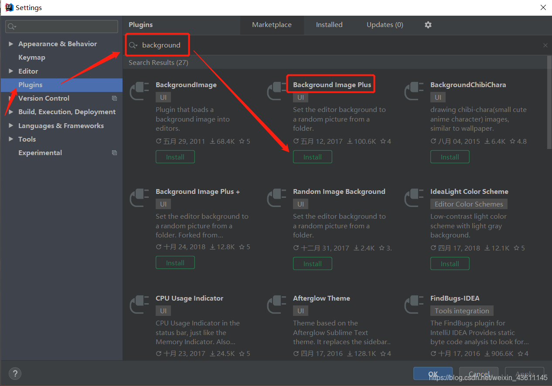Click the UI tag under Afterglow Theme
552x386 pixels.
(300, 311)
